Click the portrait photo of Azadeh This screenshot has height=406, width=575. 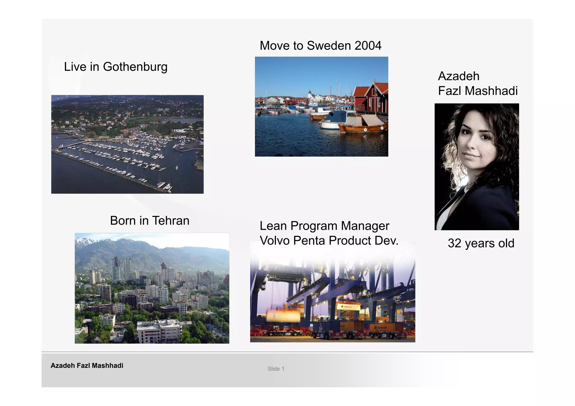[476, 167]
